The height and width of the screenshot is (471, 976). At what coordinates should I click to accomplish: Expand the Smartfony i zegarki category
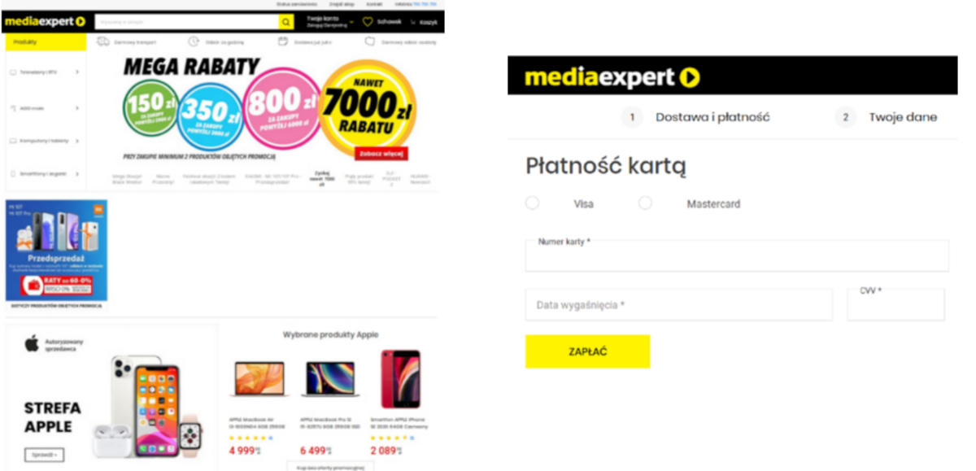coord(45,173)
